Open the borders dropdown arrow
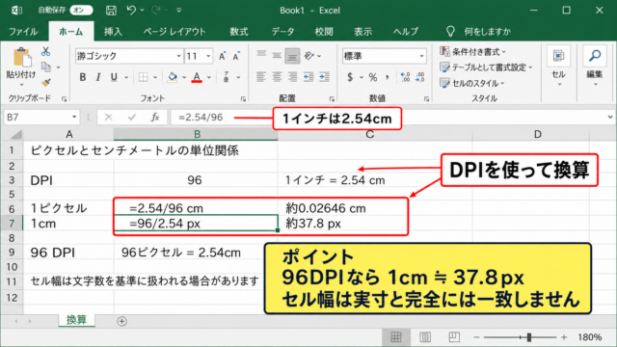This screenshot has height=347, width=617. (x=155, y=77)
